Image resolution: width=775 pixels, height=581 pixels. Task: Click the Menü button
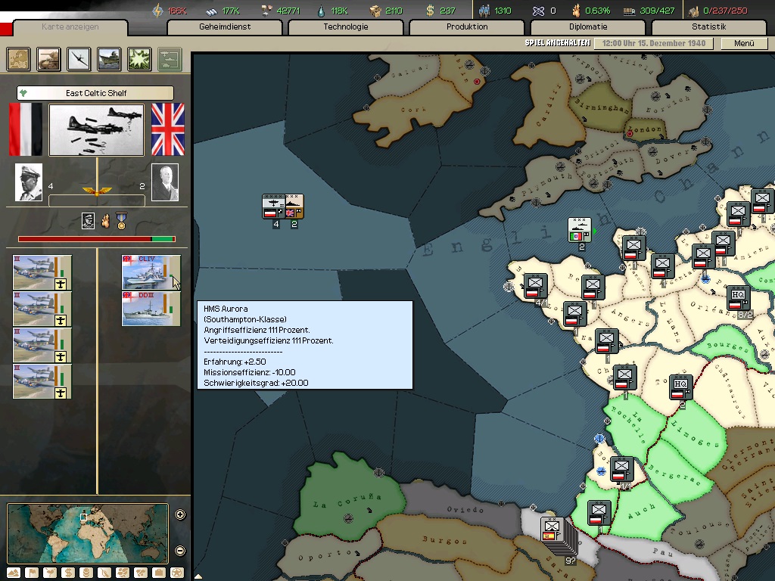[x=744, y=43]
